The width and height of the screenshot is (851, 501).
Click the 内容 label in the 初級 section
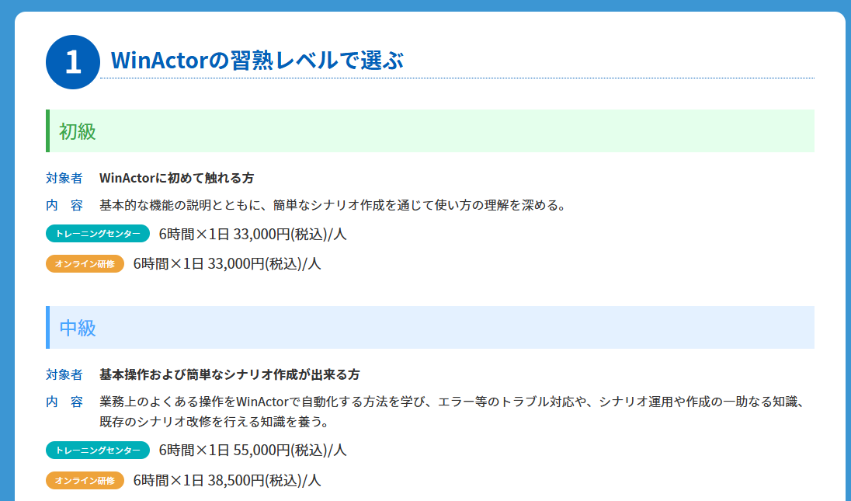pyautogui.click(x=64, y=206)
